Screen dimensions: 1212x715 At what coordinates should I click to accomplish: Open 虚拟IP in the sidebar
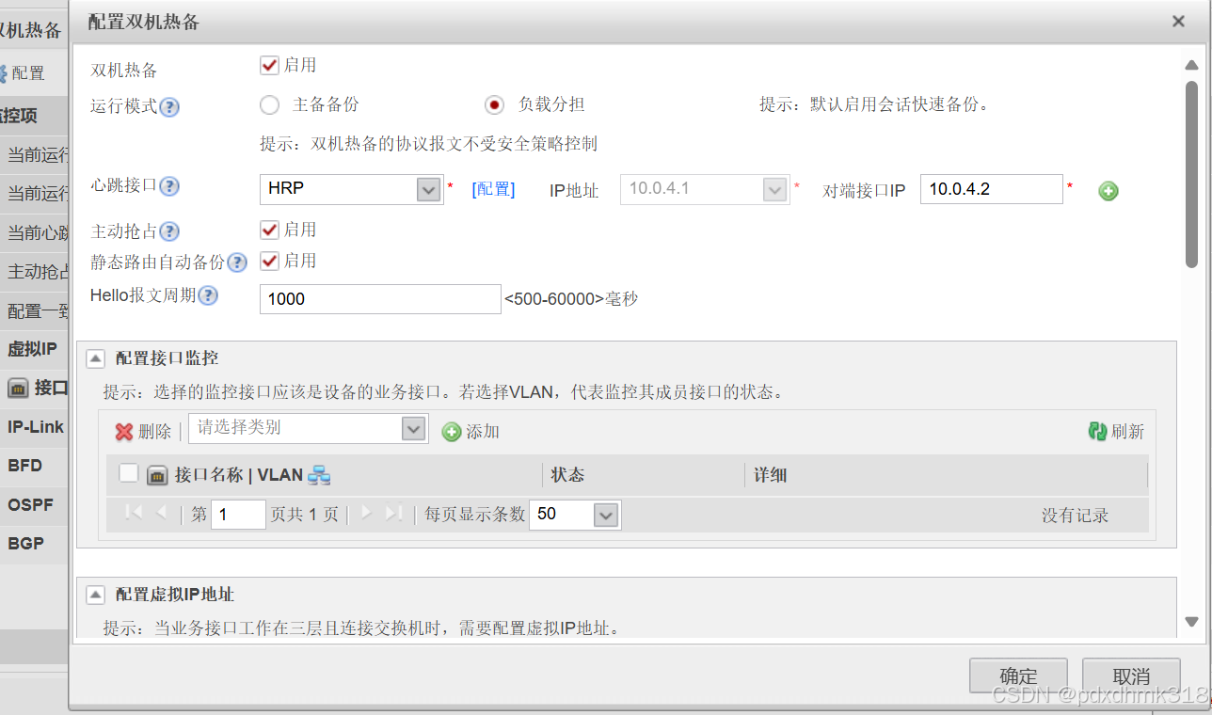coord(34,349)
